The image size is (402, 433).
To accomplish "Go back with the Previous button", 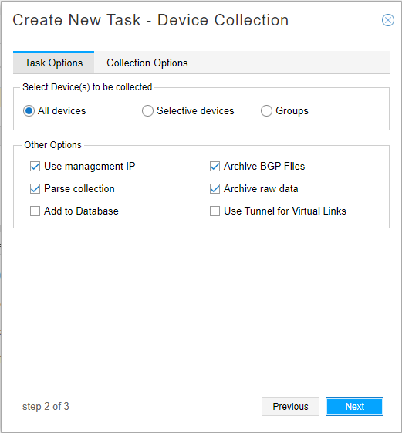I will [x=290, y=407].
